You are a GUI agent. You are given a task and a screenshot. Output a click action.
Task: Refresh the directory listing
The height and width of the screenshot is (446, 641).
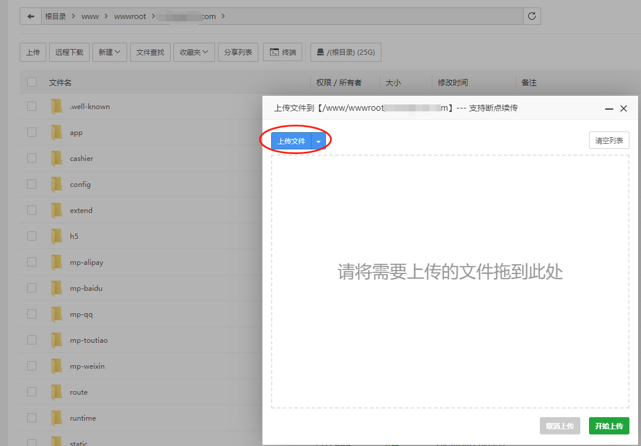point(532,16)
